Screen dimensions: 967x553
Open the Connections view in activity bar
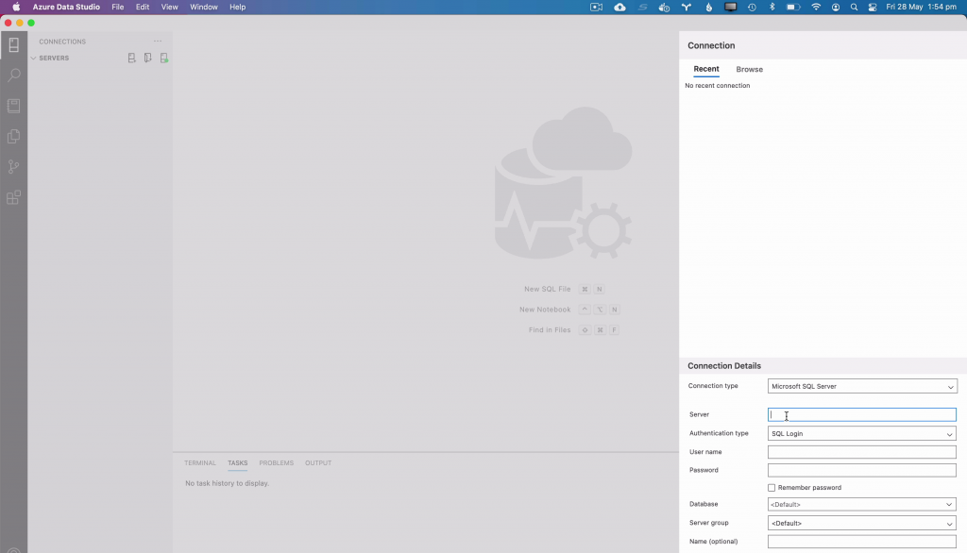[x=13, y=45]
